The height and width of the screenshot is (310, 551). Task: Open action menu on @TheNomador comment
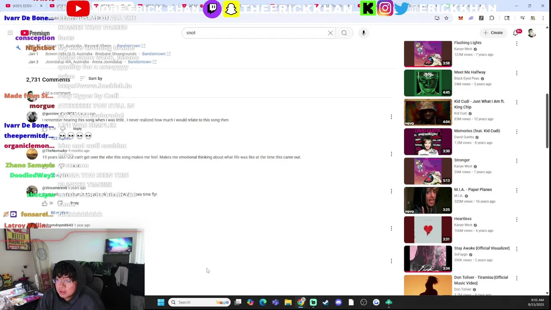(x=391, y=154)
